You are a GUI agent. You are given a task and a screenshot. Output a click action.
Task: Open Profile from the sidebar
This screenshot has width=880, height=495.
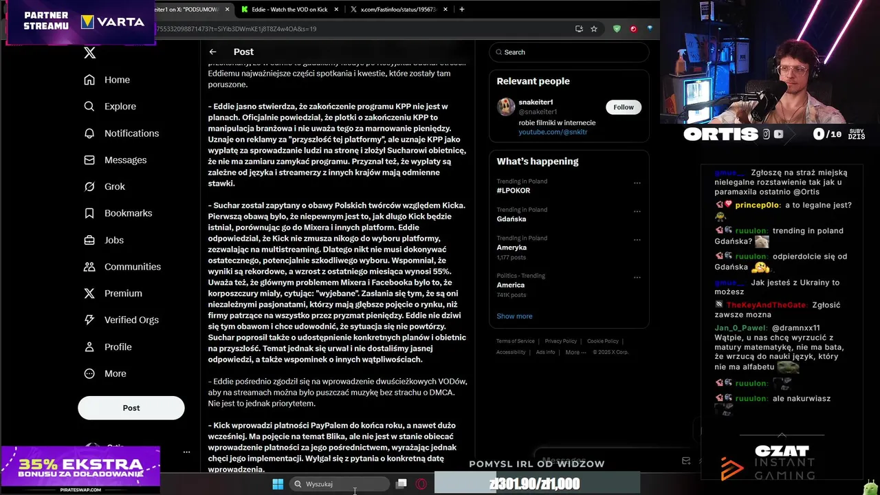tap(107, 346)
